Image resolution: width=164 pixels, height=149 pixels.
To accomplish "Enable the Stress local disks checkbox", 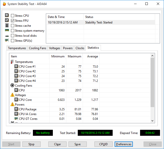I will (12, 36).
